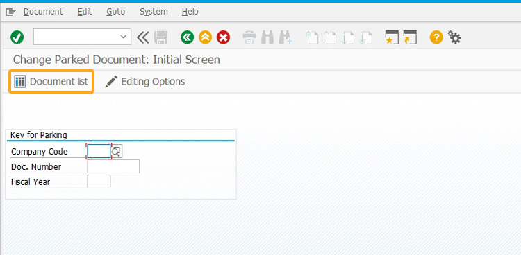Click the Document list button
The image size is (521, 255).
pos(51,81)
